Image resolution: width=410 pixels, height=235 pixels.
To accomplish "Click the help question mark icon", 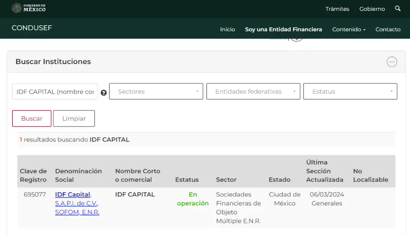I will (x=103, y=93).
